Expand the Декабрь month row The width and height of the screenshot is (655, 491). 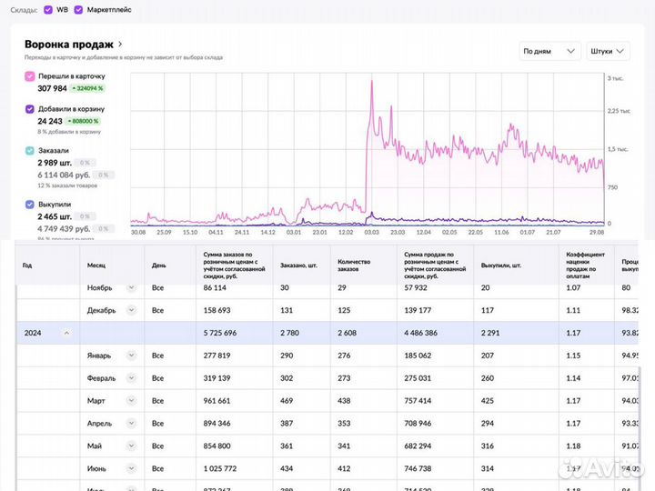[x=131, y=310]
